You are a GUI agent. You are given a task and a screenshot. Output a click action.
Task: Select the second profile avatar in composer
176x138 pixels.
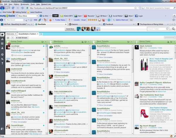(x=84, y=29)
